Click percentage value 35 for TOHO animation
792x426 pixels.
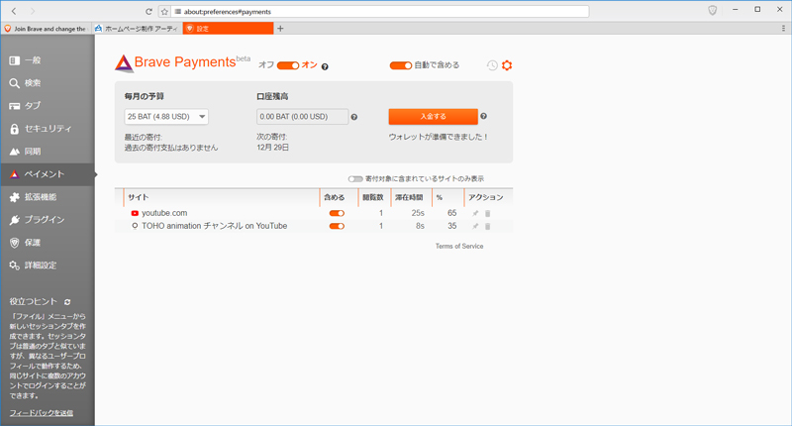452,226
